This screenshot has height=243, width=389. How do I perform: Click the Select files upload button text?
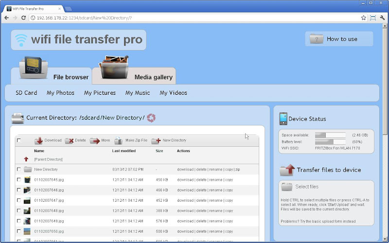click(307, 187)
